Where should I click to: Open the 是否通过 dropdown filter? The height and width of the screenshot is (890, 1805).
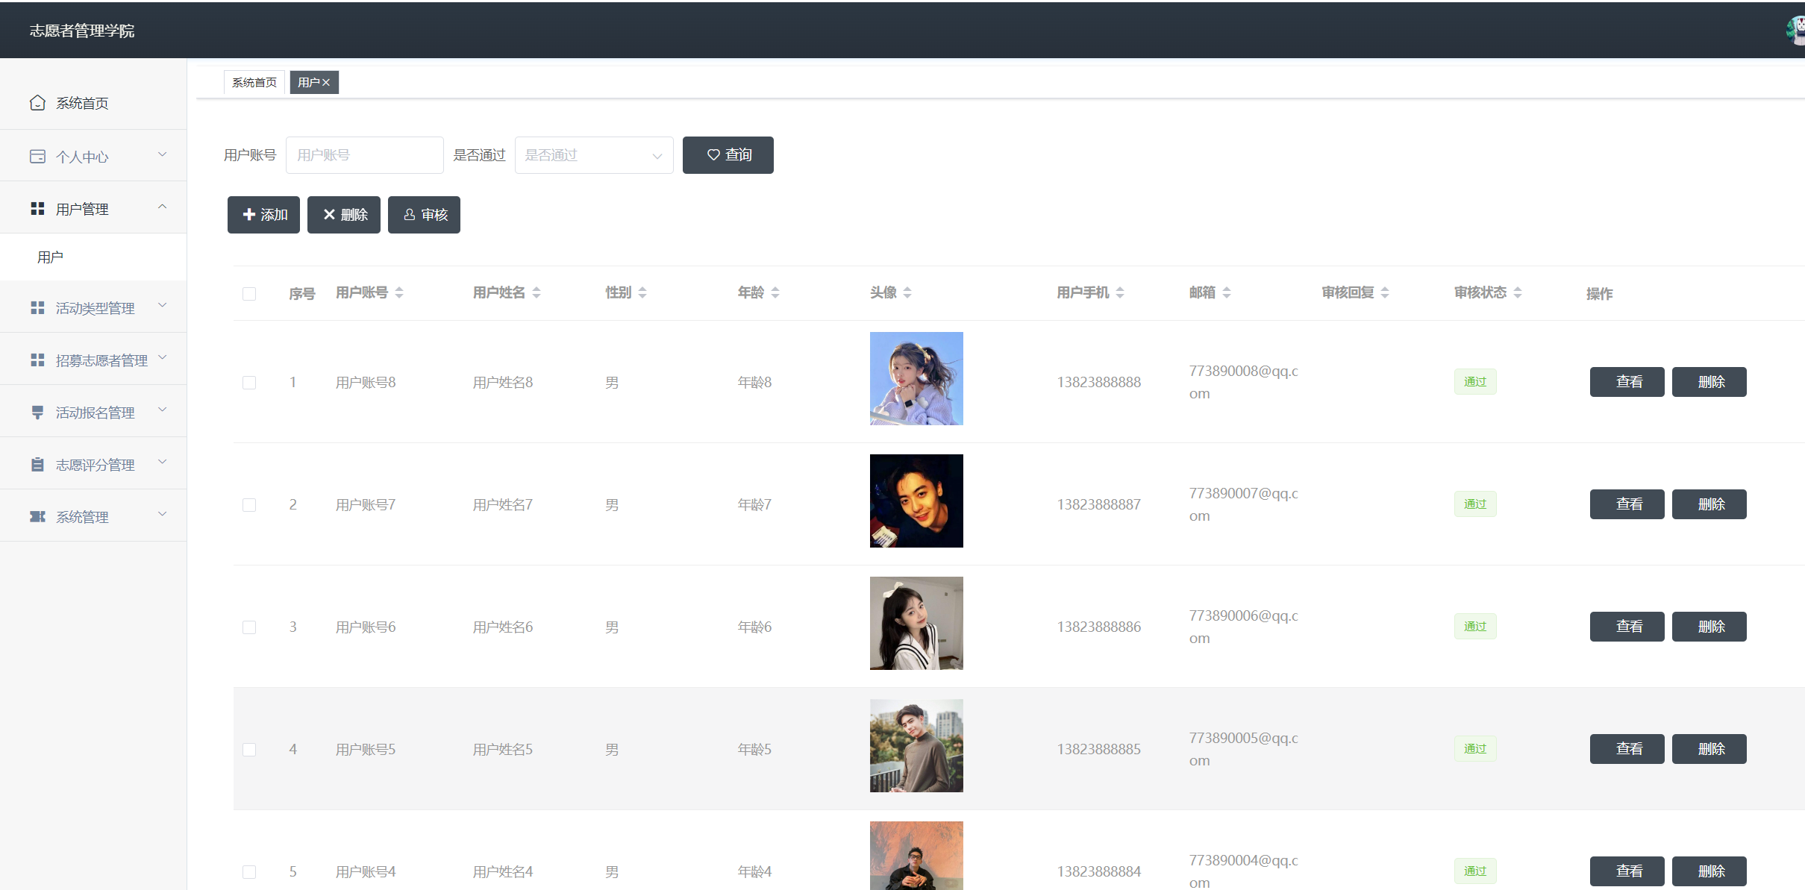coord(593,155)
